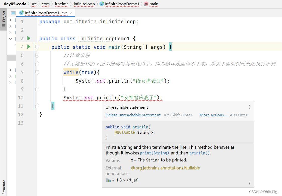Click run arrow beside main method
Image resolution: width=282 pixels, height=196 pixels.
(x=29, y=47)
